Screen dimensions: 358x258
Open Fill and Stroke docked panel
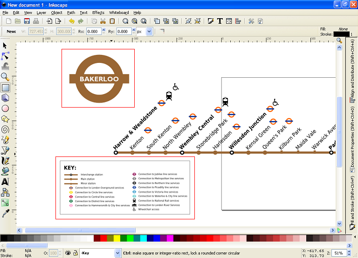tap(352, 203)
